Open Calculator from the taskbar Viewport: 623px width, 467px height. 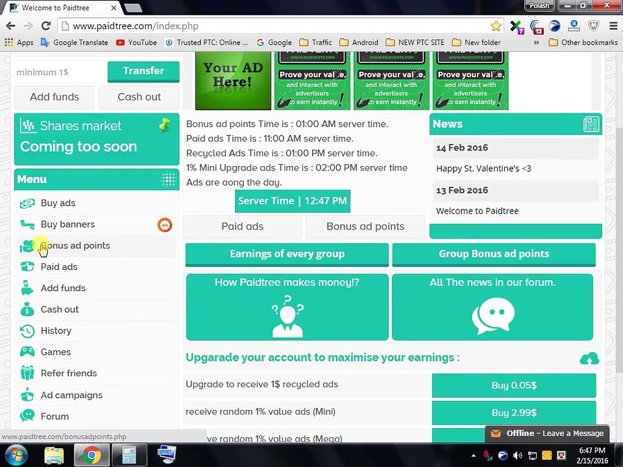coord(129,455)
